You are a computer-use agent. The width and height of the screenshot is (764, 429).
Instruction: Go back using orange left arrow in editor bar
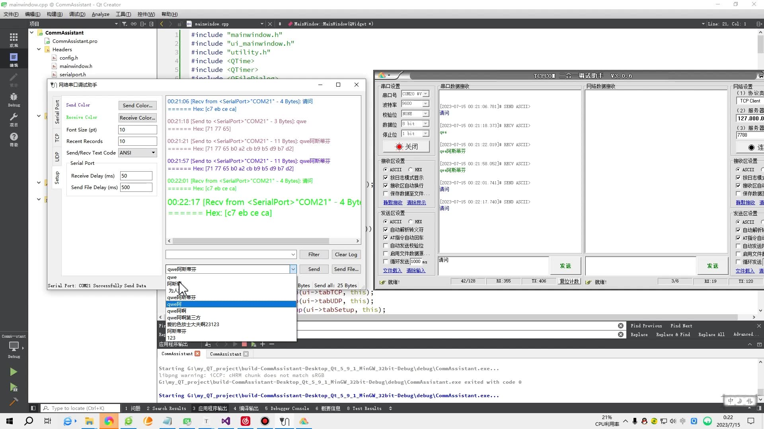[x=162, y=24]
